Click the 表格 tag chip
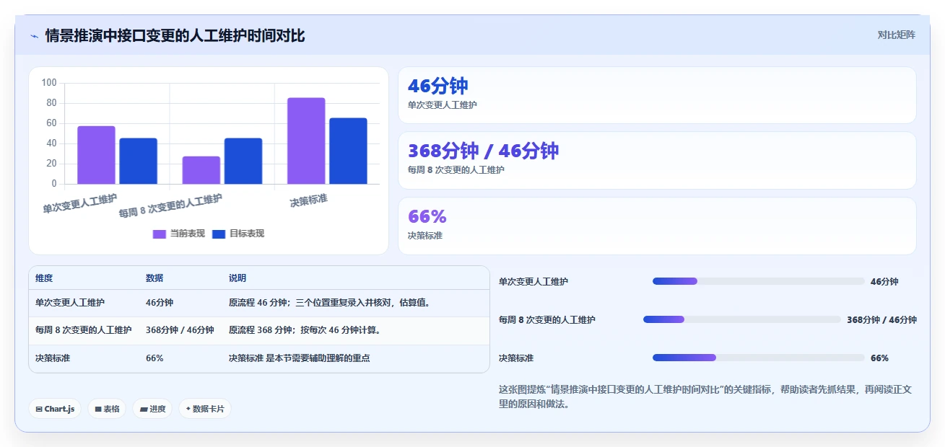 pos(107,409)
